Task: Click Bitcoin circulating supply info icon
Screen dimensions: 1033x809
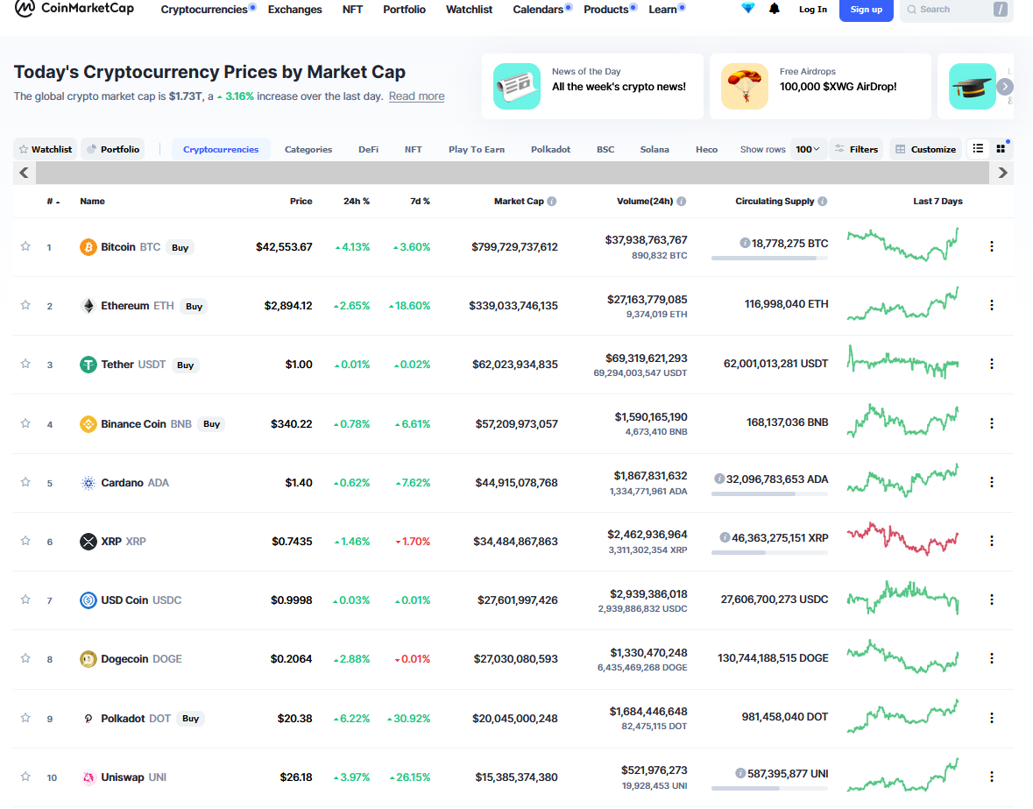Action: click(x=745, y=243)
